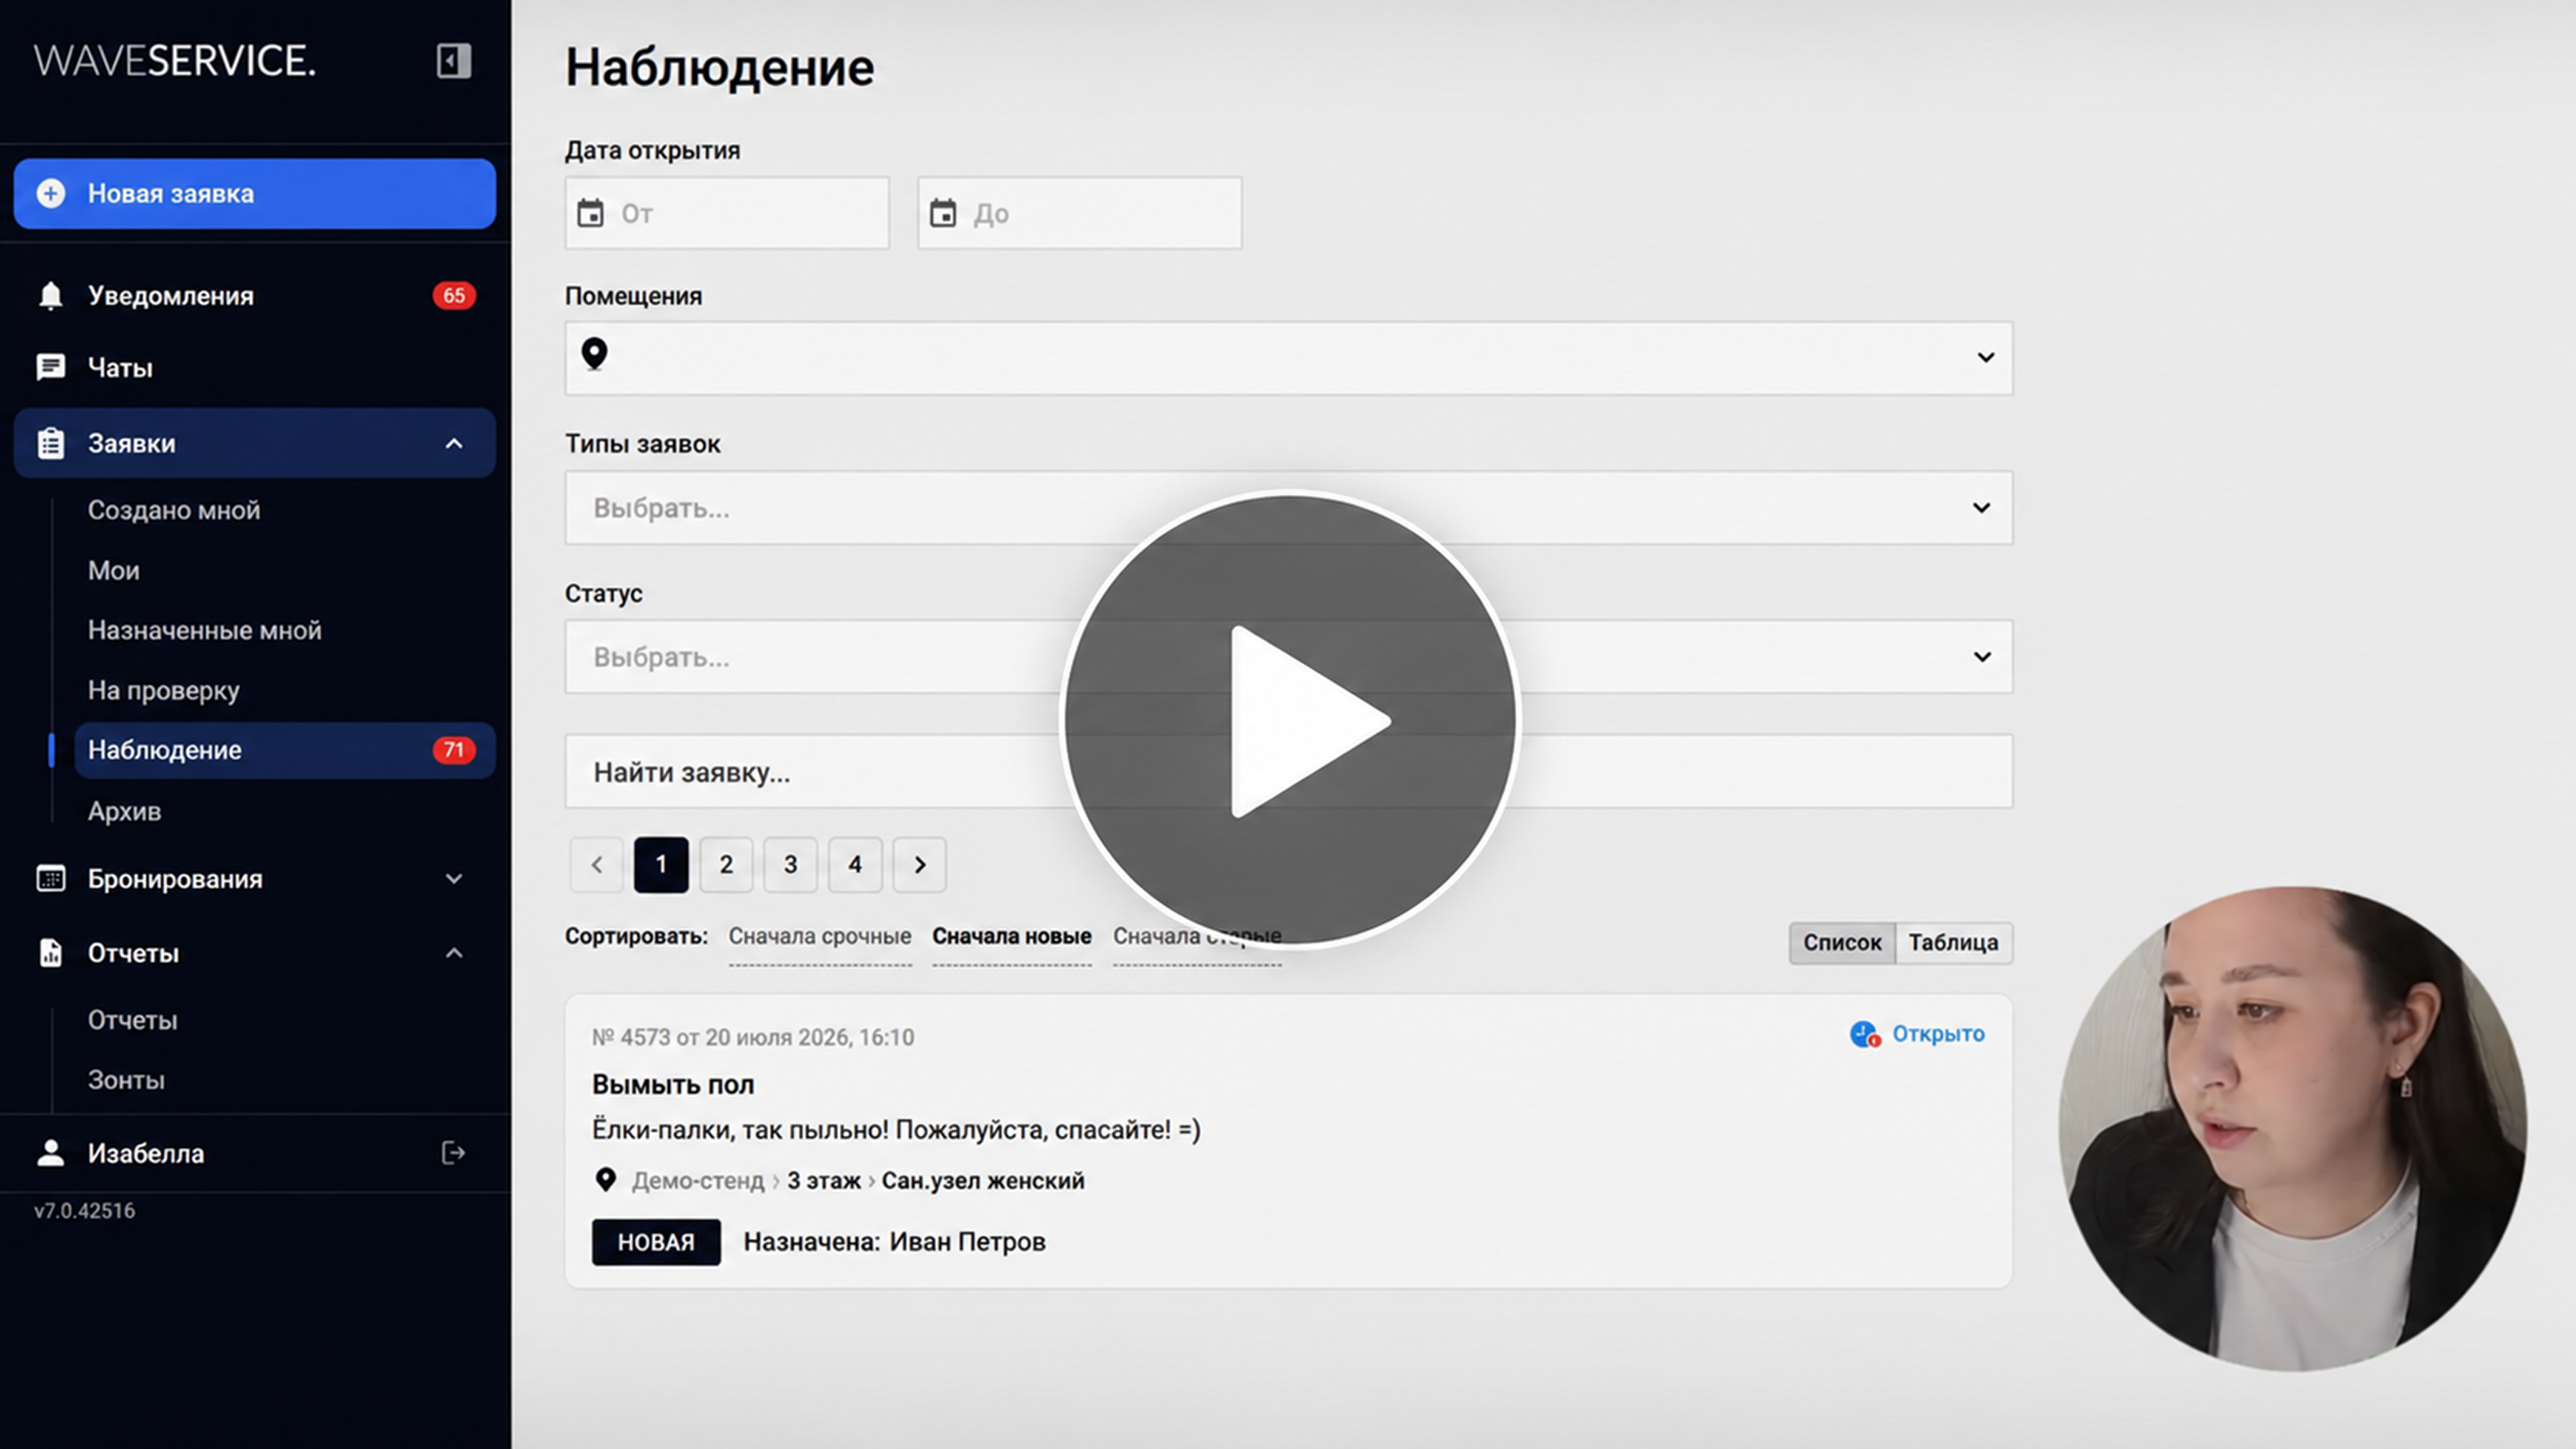2576x1449 pixels.
Task: Switch to Список view
Action: tap(1842, 943)
